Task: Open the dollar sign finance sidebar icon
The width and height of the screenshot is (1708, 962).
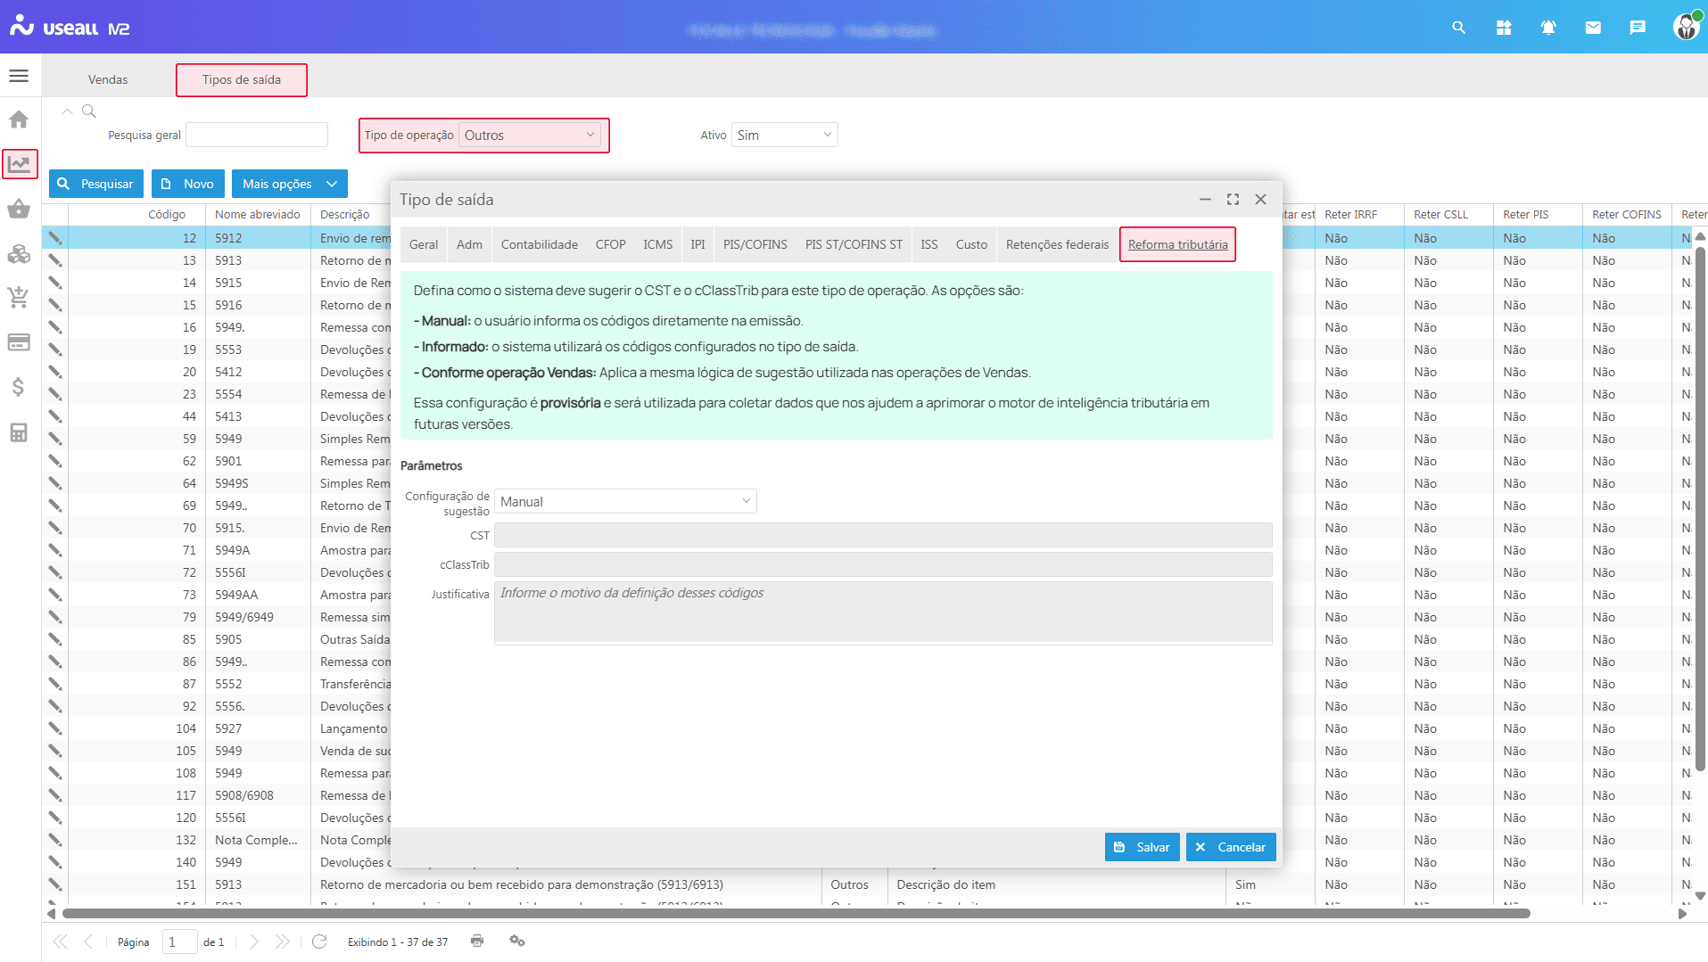Action: point(19,387)
